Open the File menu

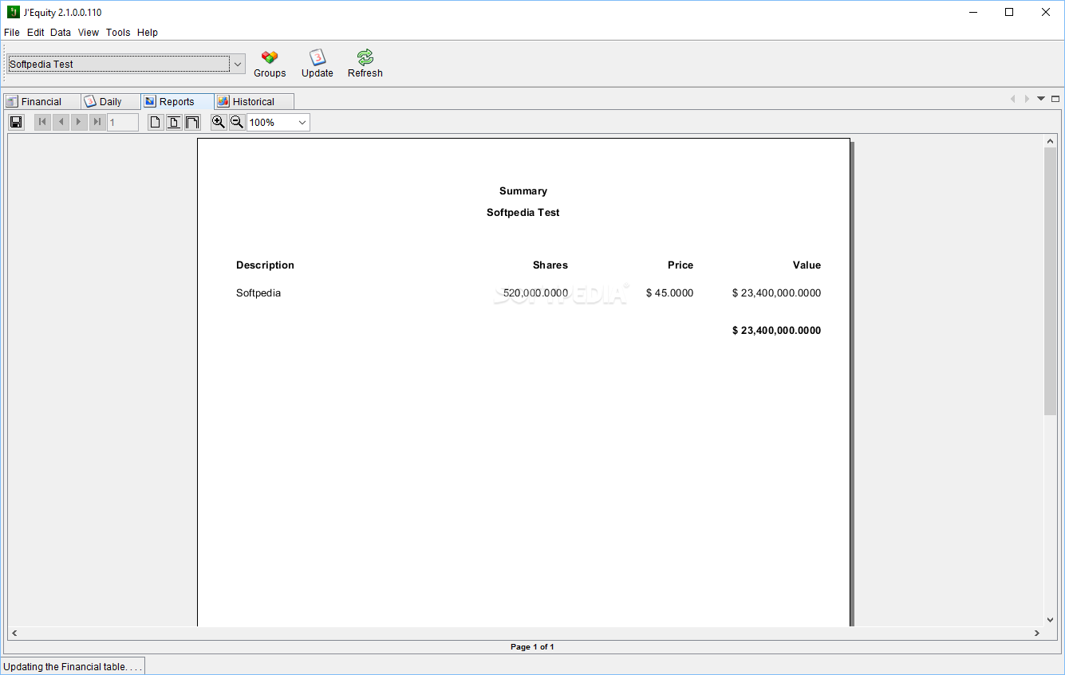pos(12,33)
